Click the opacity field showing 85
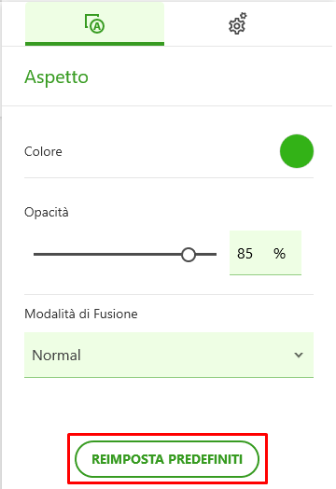336x489 pixels. pos(265,253)
